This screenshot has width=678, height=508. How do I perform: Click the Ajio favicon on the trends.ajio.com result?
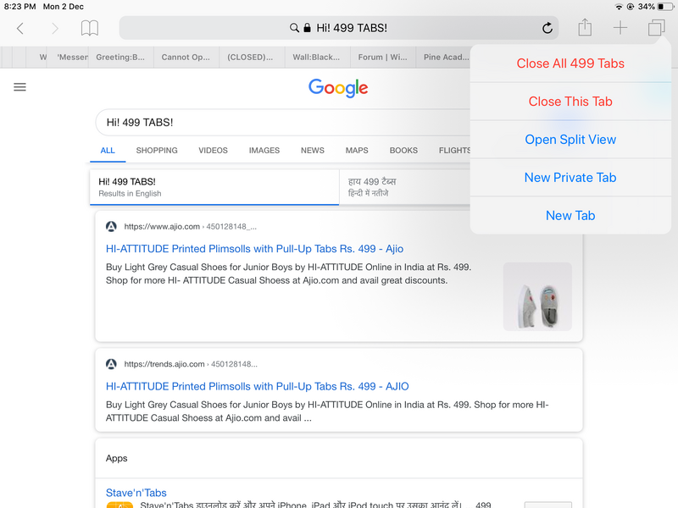click(111, 363)
